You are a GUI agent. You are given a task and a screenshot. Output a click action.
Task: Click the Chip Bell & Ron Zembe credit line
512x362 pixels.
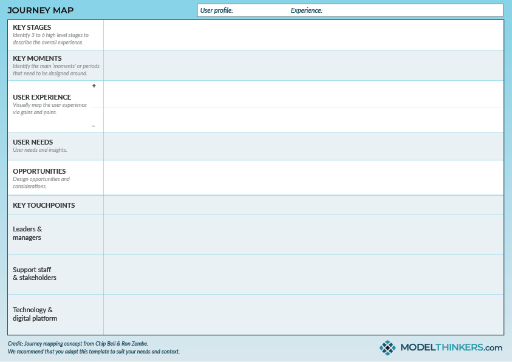click(78, 344)
